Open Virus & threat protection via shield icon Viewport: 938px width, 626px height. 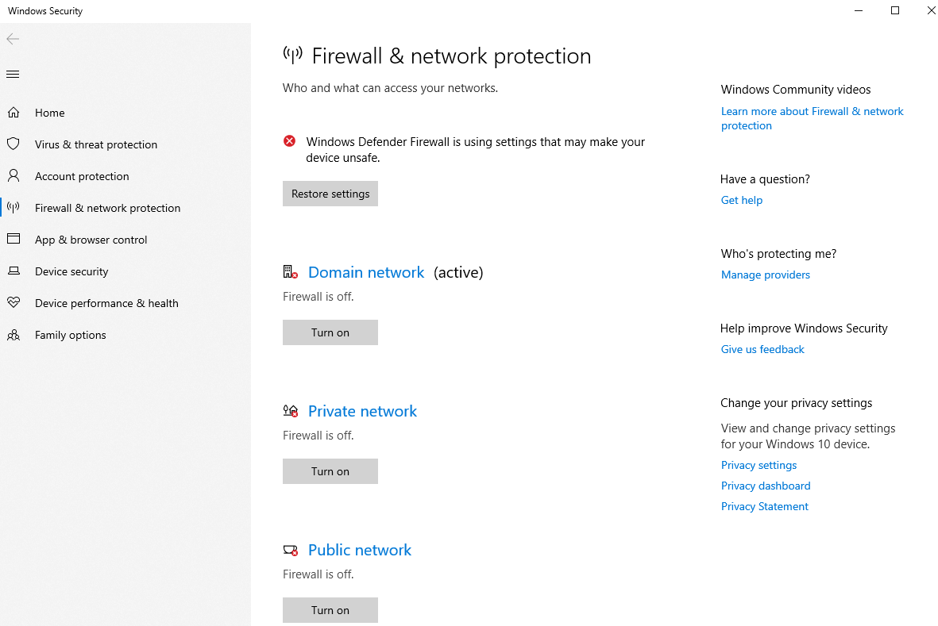tap(14, 144)
